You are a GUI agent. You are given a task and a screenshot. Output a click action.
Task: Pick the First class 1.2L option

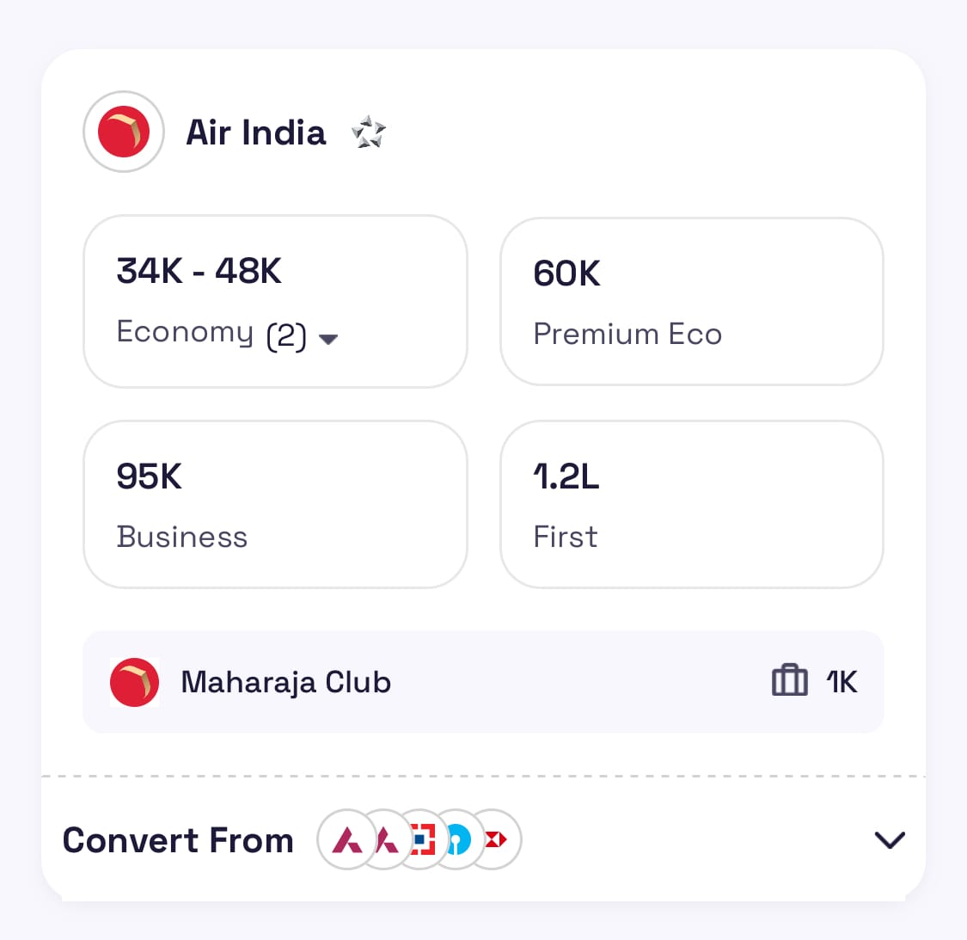tap(691, 504)
